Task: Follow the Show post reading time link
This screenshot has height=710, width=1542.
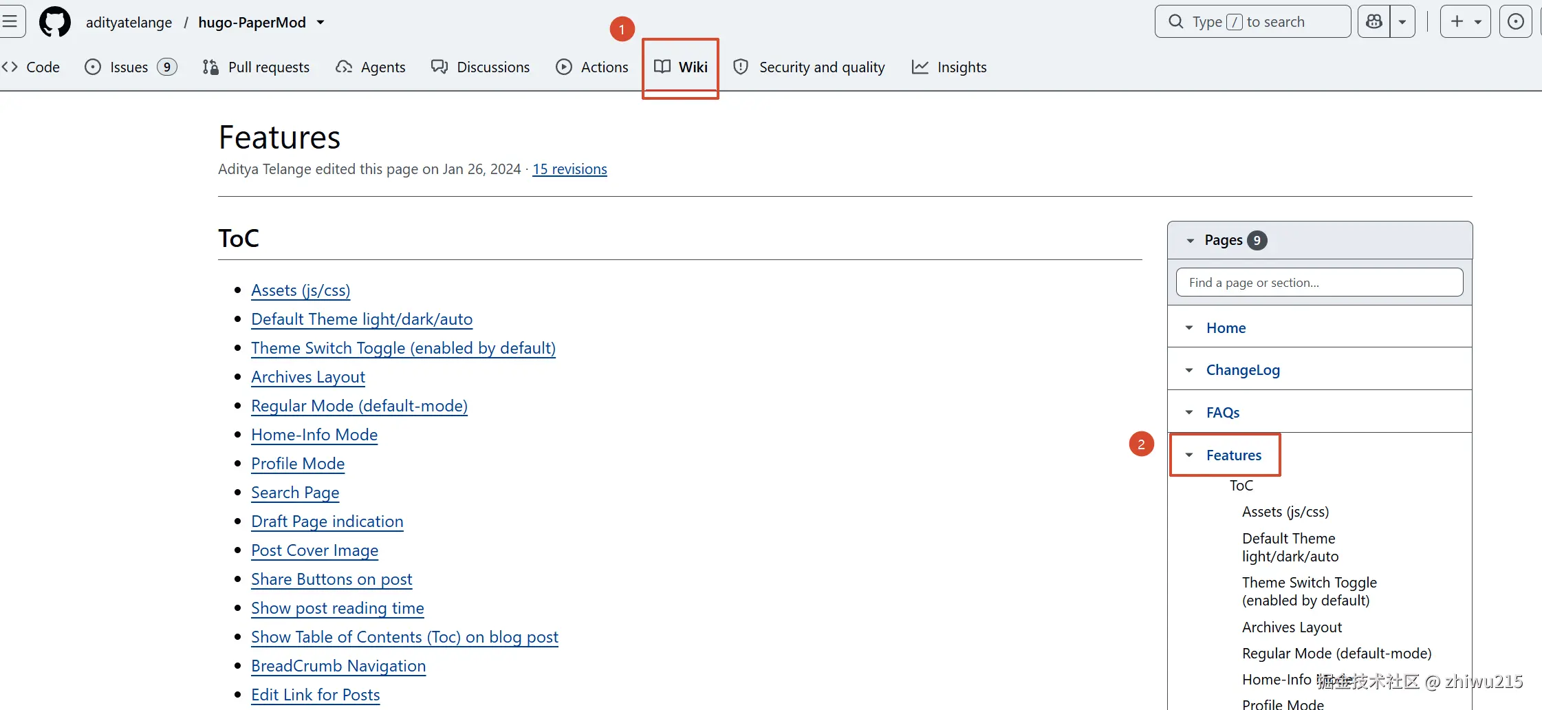Action: click(x=338, y=608)
